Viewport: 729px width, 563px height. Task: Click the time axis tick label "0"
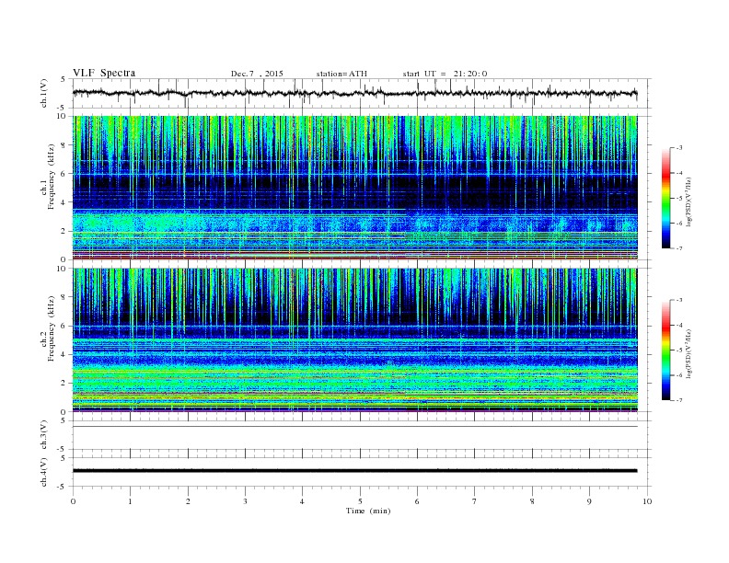click(73, 501)
